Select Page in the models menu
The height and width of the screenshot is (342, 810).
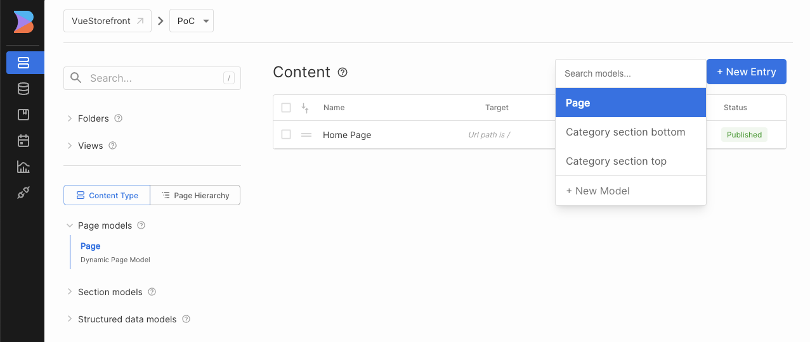[x=630, y=103]
